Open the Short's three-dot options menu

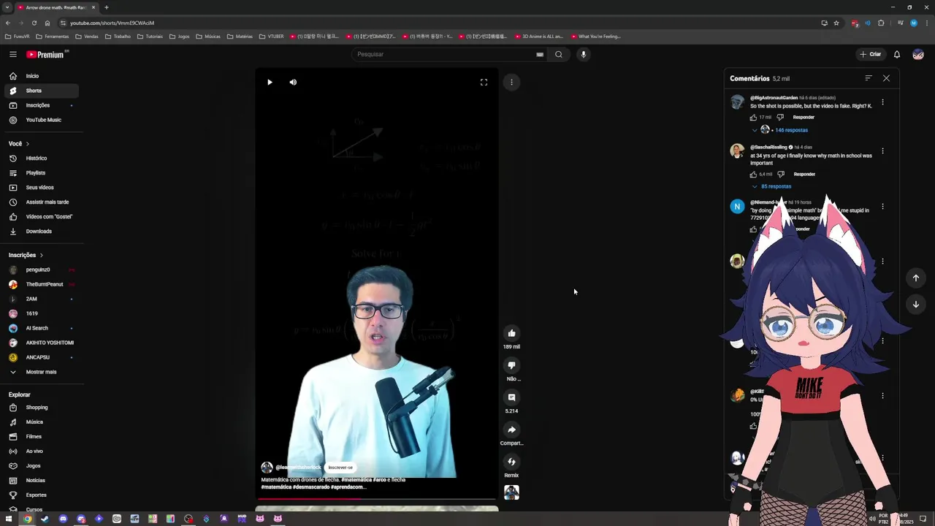[x=511, y=82]
